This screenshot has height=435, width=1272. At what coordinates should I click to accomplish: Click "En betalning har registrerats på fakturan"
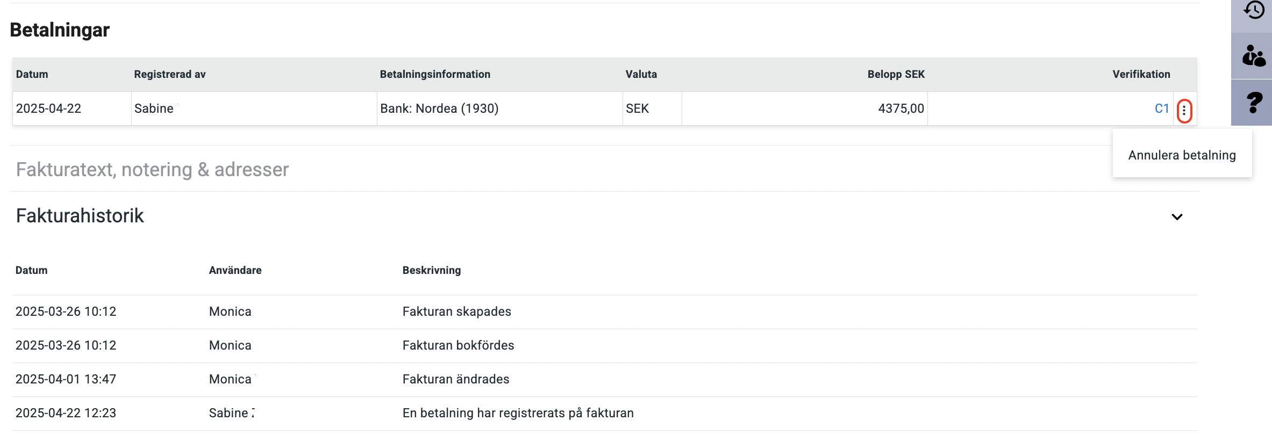[518, 413]
